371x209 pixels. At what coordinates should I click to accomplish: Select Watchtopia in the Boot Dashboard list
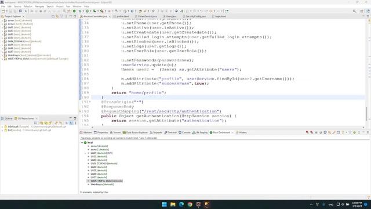pyautogui.click(x=102, y=185)
